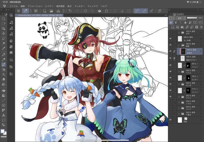
Task: Click the new layer folder icon
Action: click(182, 27)
